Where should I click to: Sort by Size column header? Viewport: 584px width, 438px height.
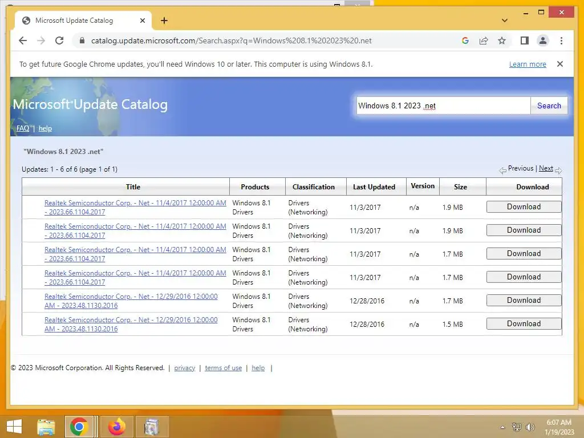point(460,187)
